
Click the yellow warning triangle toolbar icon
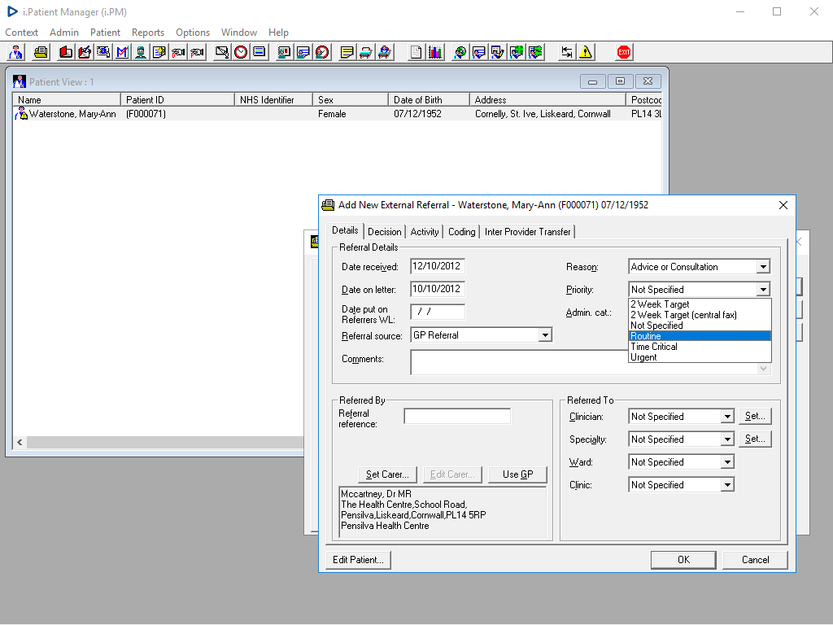click(586, 52)
